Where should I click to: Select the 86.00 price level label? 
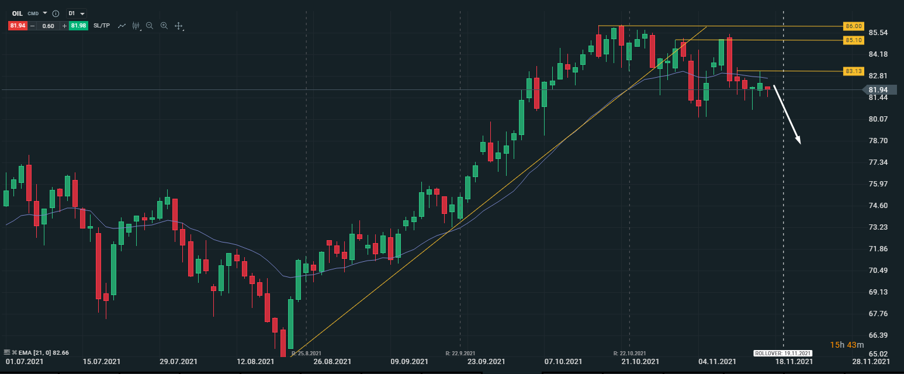(x=853, y=26)
